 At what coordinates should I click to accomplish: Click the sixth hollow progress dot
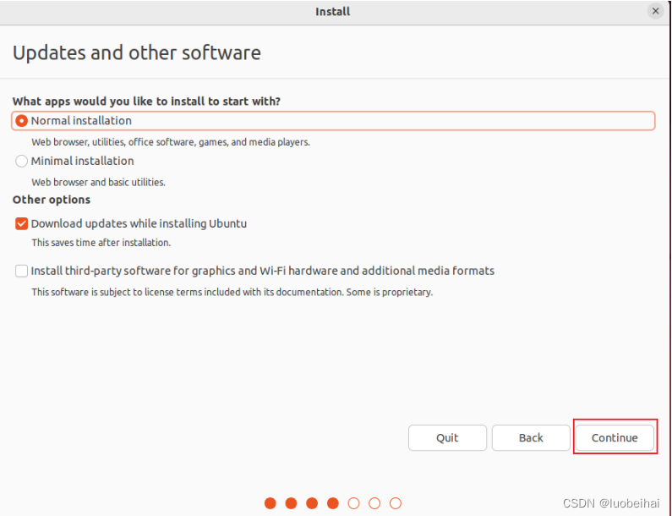coord(374,503)
